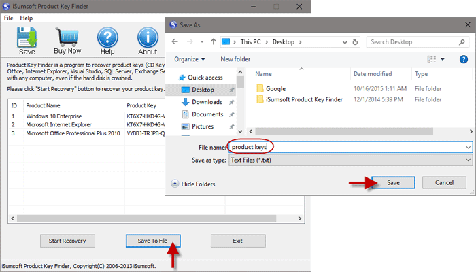Select Documents in navigation pane
Viewport: 476px width, 272px height.
coord(202,114)
